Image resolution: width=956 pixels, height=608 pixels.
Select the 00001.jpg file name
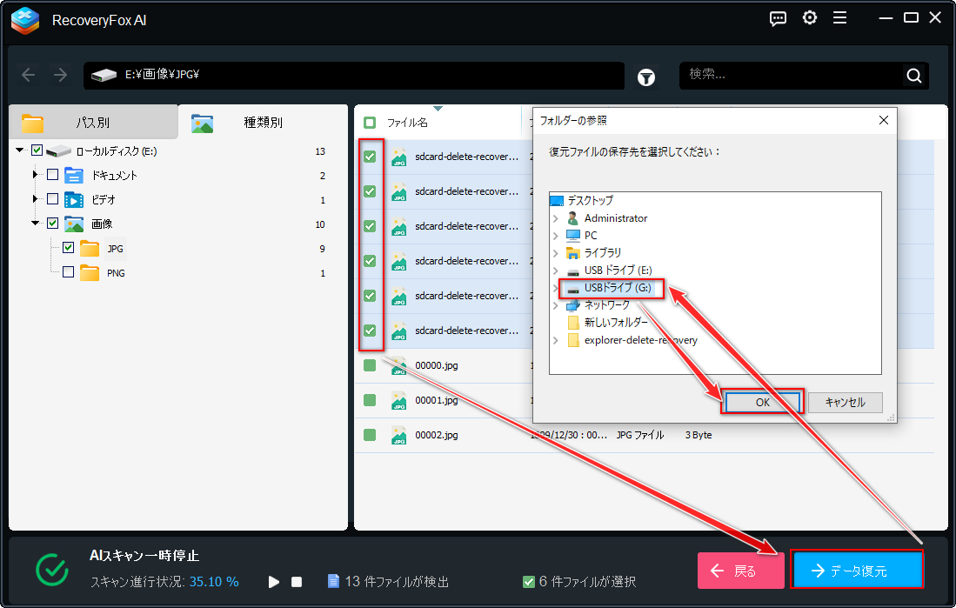[437, 400]
